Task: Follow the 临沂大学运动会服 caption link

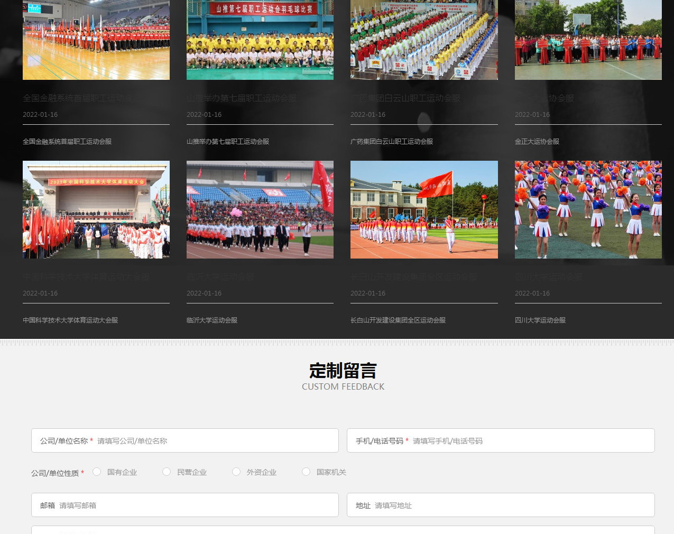Action: 212,320
